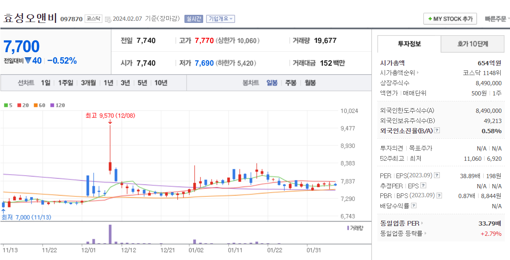Switch to the 투자정보 tab

pyautogui.click(x=409, y=44)
